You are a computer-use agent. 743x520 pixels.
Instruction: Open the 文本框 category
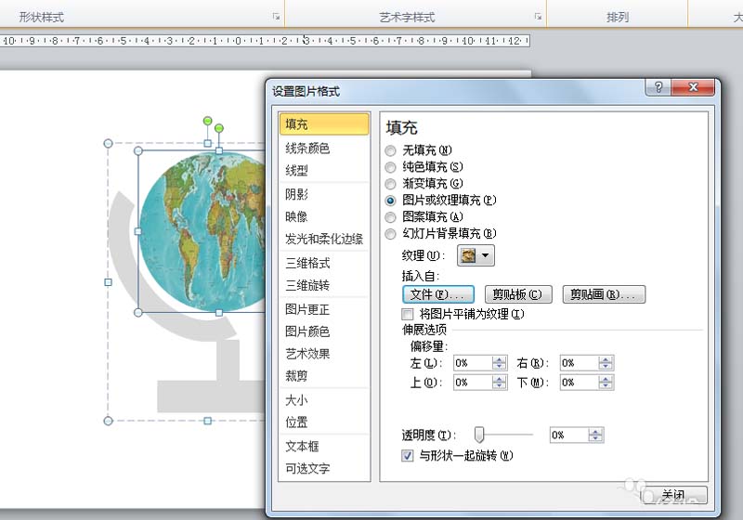click(324, 446)
